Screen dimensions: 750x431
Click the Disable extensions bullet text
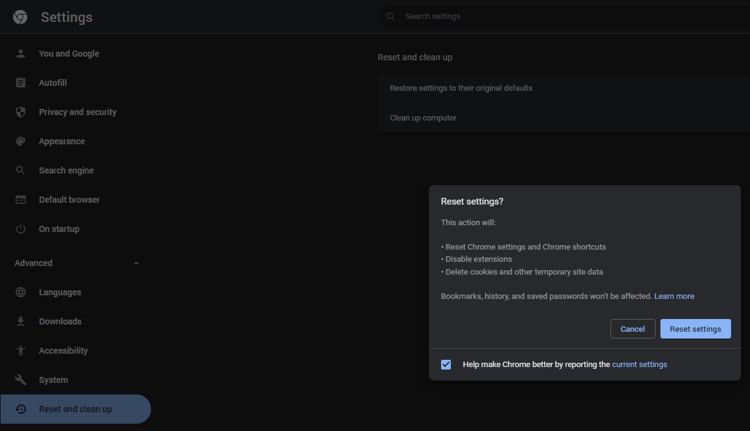point(476,259)
